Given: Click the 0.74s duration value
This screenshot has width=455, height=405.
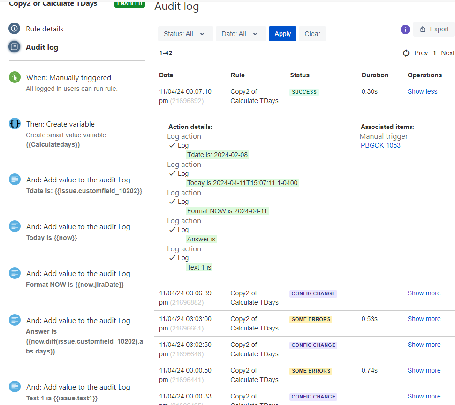Looking at the screenshot, I should click(370, 370).
